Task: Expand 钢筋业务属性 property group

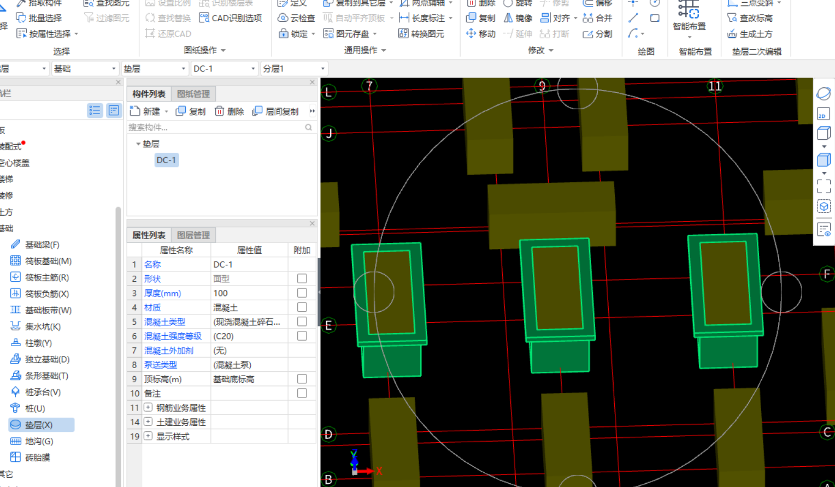Action: 148,407
